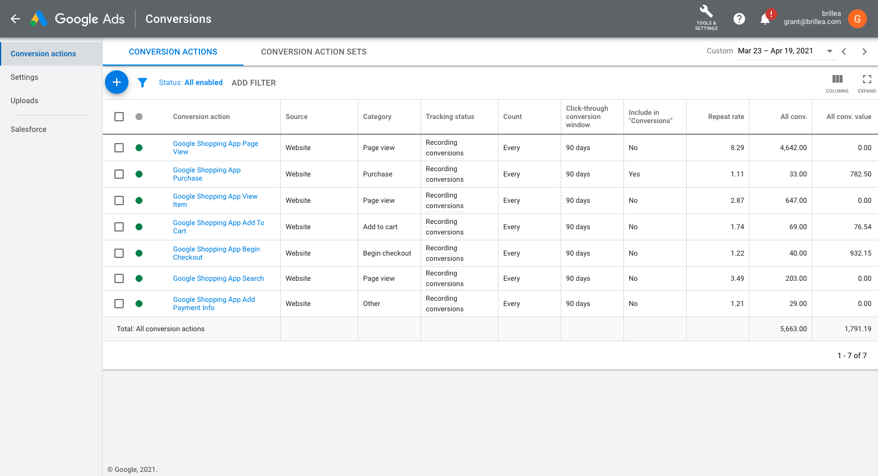Click green status dot for Purchase row
The image size is (878, 476).
[139, 174]
